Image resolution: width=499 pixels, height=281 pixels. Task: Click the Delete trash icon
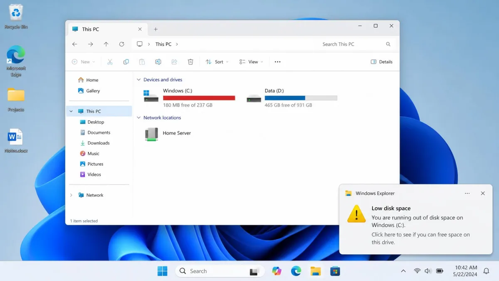(190, 62)
